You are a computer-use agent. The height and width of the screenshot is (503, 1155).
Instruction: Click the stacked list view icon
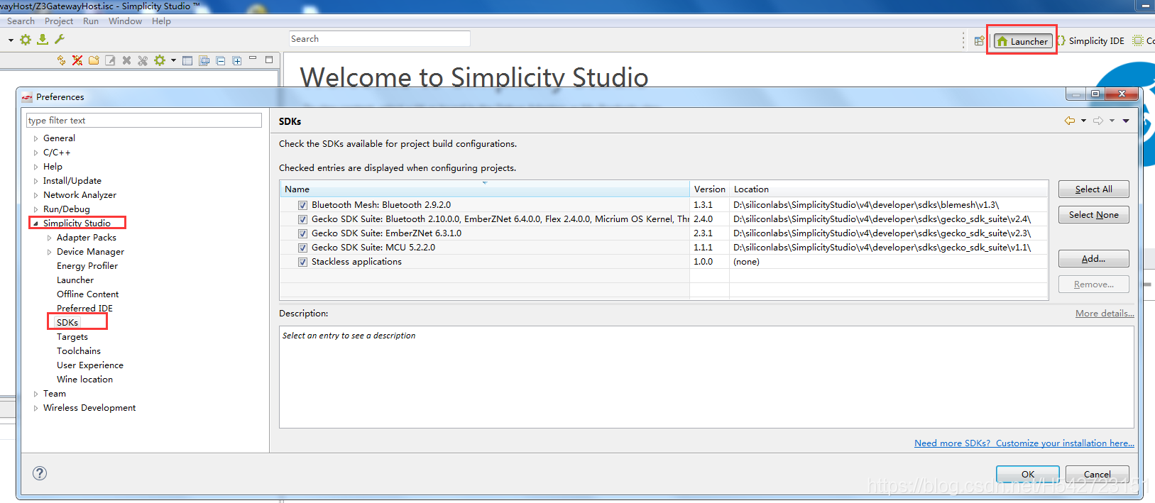[x=204, y=60]
